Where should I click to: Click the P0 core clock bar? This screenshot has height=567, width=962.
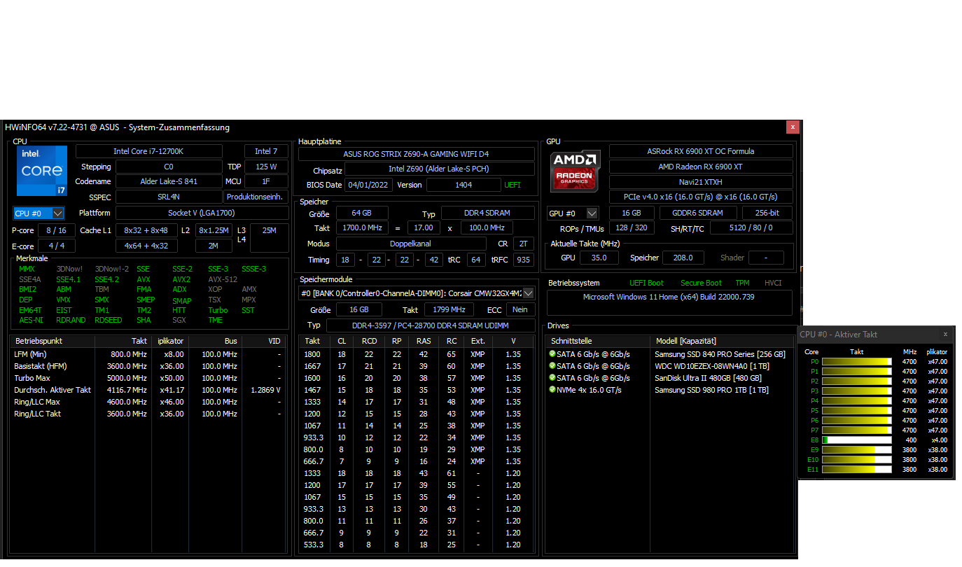[857, 362]
